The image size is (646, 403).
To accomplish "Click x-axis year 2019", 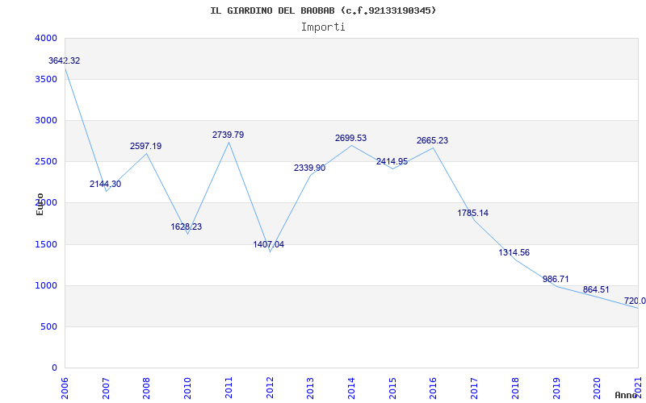I will coord(556,388).
